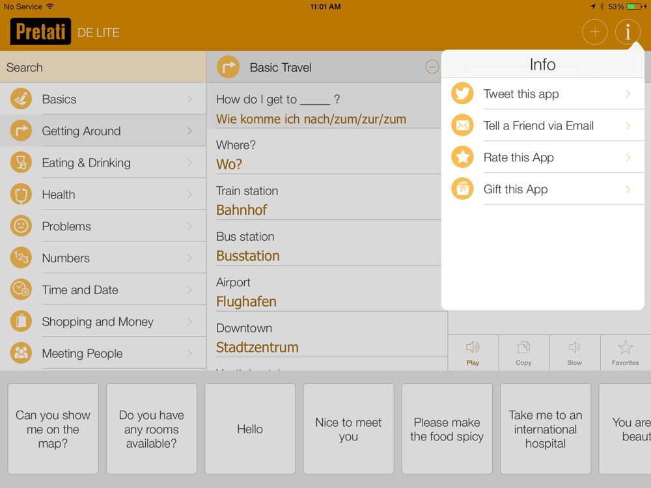Click the Search field

coord(103,67)
